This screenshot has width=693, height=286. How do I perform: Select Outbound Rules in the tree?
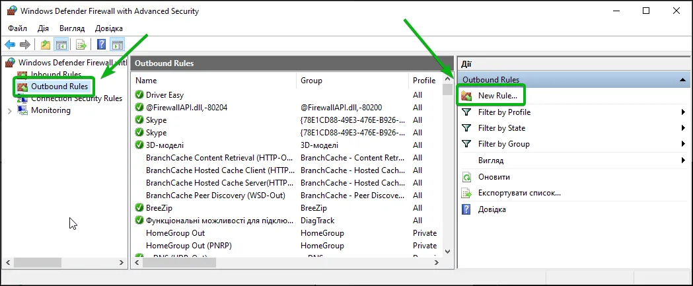point(59,87)
